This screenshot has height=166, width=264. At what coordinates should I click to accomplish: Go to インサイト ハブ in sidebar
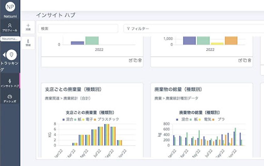[10, 83]
